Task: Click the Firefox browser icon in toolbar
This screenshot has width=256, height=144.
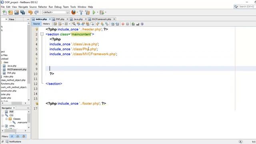Action: (x=74, y=12)
